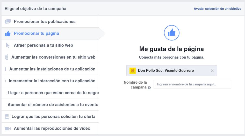
Task: Choose Aumentar las instalaciones de tu aplicación
Action: [50, 69]
